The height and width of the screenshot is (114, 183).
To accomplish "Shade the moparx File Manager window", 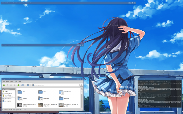I will tap(77, 79).
